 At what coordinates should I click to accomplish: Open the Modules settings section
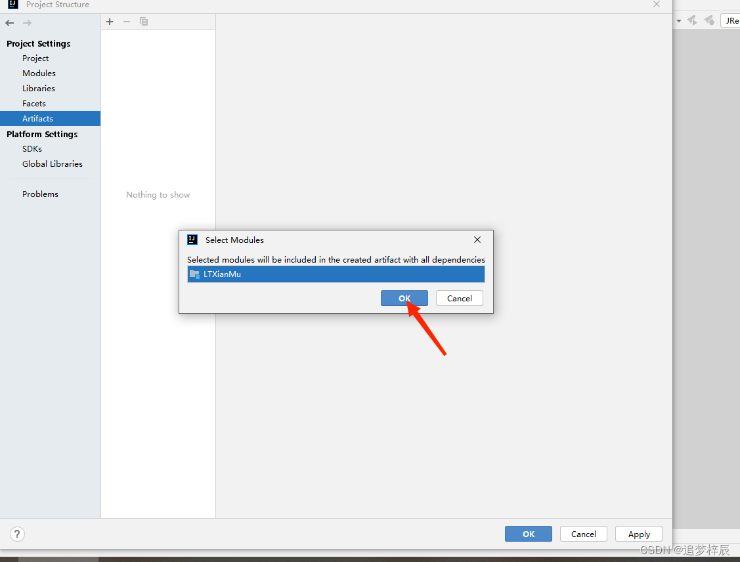point(39,73)
